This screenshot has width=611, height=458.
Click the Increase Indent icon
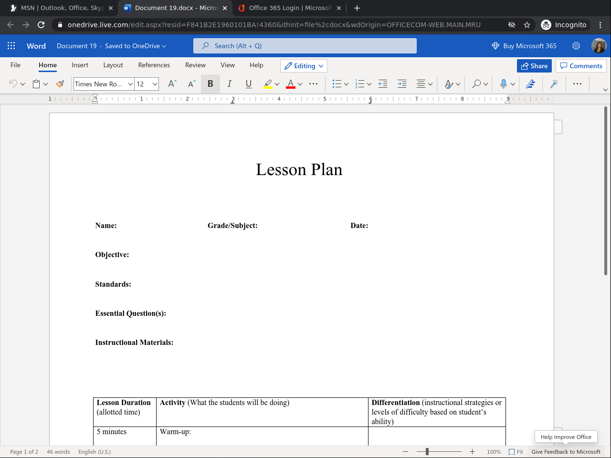tap(402, 84)
